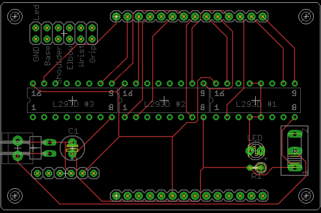This screenshot has height=213, width=321.
Task: Select the "L293D #1" chip label
Action: (256, 104)
